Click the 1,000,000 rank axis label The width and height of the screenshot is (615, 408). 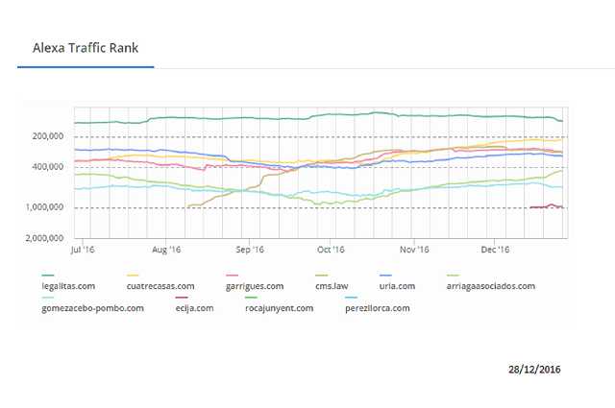44,207
